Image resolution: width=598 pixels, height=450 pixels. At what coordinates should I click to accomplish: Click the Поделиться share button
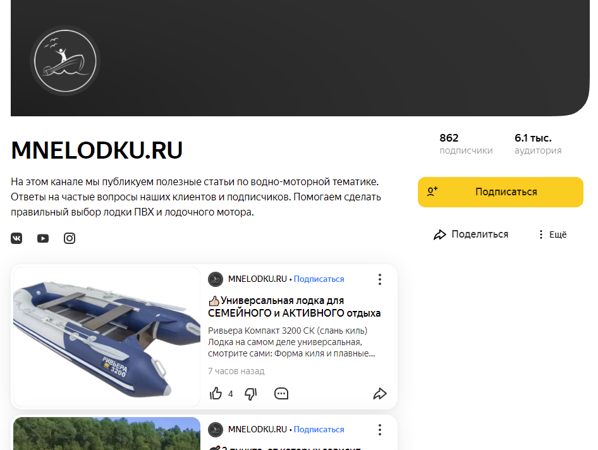tap(471, 234)
